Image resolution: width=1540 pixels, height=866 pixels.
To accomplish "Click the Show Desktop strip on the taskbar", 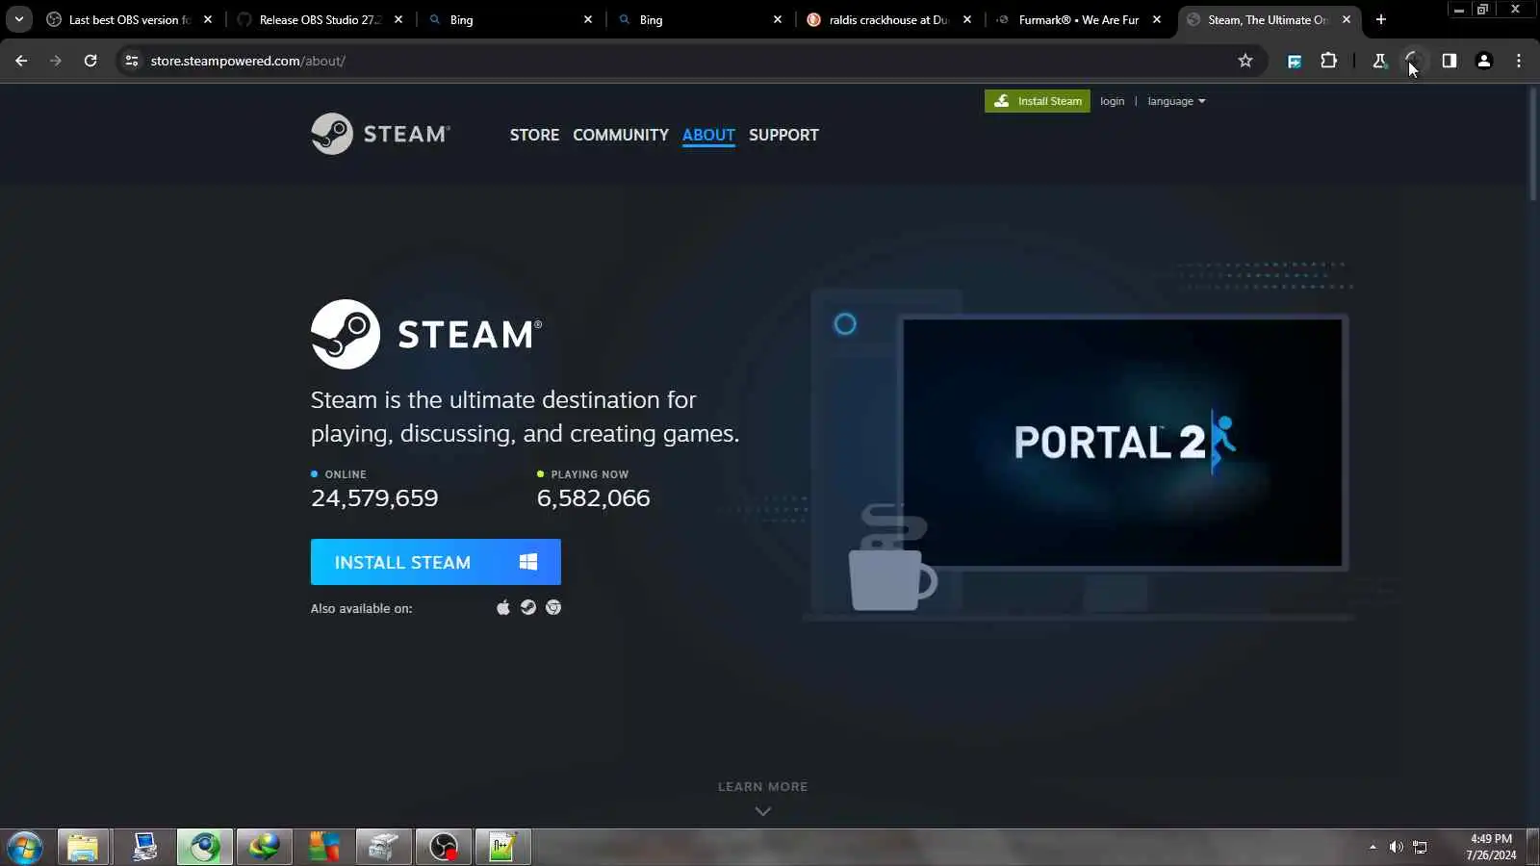I will [1533, 848].
